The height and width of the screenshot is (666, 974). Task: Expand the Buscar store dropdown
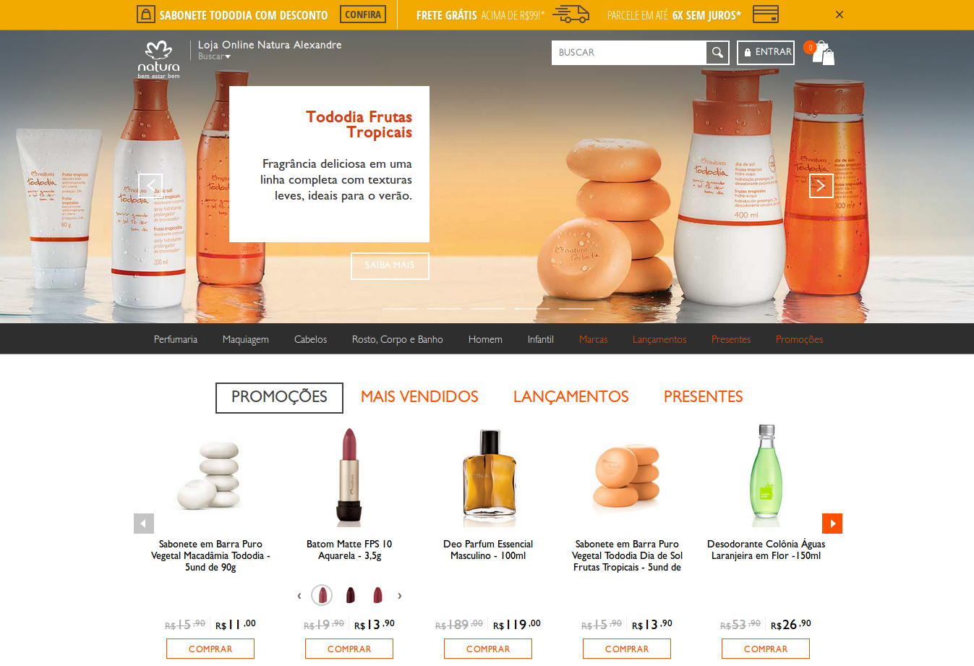tap(214, 56)
